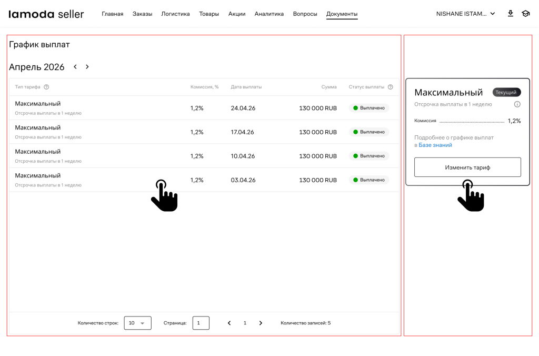The width and height of the screenshot is (539, 356).
Task: Open the База знаний link
Action: tap(435, 145)
